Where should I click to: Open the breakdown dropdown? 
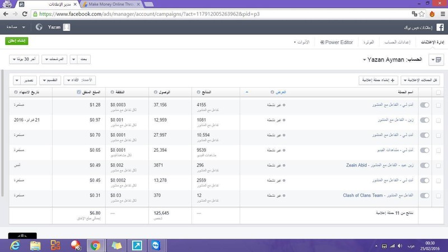point(50,80)
